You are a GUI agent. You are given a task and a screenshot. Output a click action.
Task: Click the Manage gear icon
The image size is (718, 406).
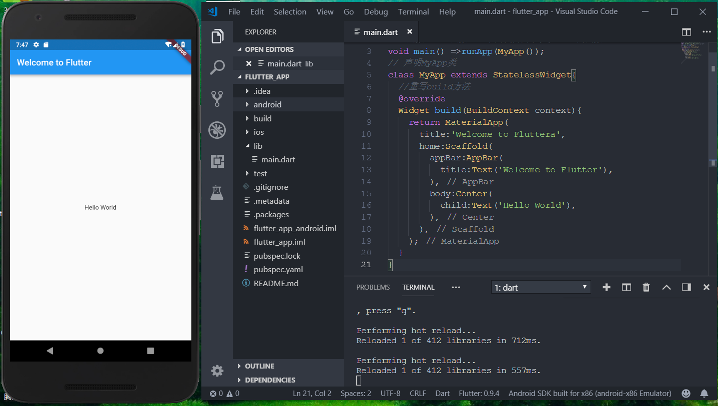(217, 371)
